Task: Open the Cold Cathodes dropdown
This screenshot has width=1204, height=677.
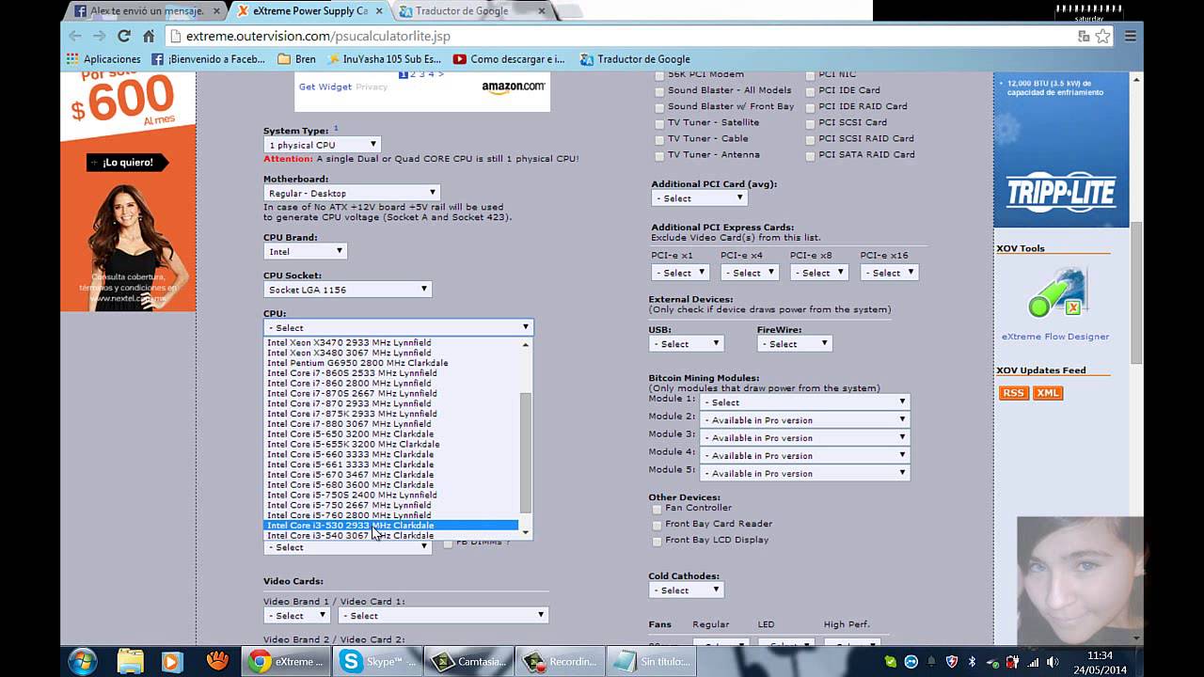Action: [686, 590]
